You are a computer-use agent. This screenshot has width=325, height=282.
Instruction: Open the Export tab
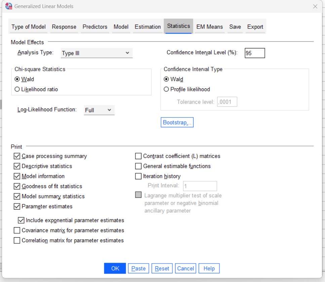coord(255,27)
